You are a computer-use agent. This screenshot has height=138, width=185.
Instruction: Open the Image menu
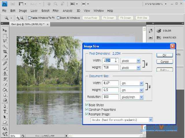pyautogui.click(x=23, y=11)
